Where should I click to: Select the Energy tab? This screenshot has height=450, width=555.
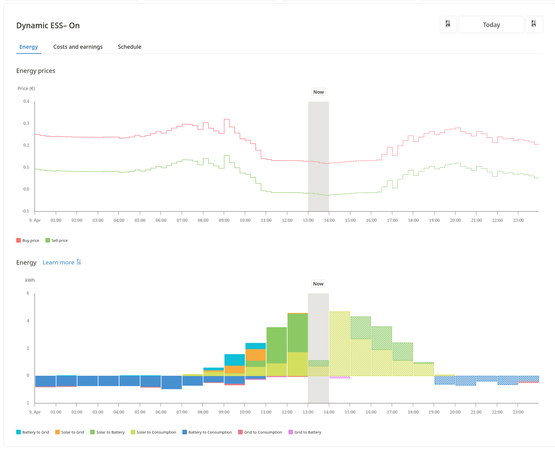(x=29, y=47)
